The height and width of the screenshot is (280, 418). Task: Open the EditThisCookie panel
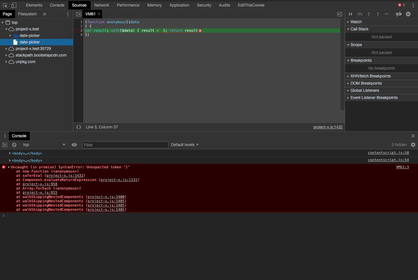(x=251, y=5)
